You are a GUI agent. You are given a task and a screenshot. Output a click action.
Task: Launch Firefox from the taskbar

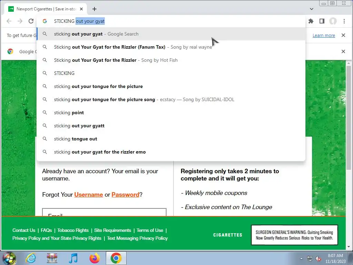94,258
